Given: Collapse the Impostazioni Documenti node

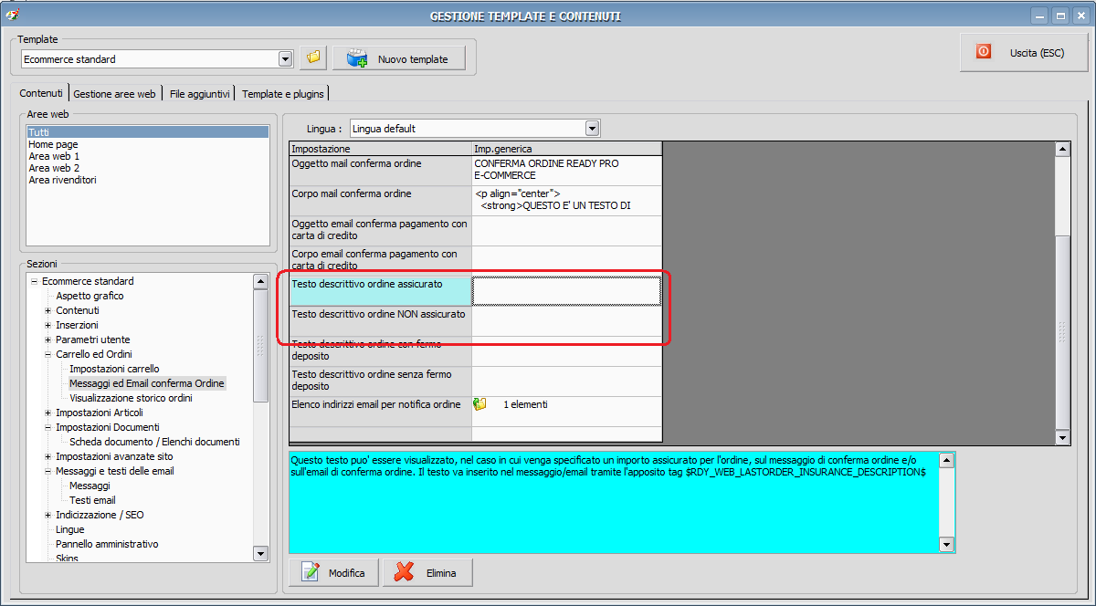Looking at the screenshot, I should [x=47, y=427].
